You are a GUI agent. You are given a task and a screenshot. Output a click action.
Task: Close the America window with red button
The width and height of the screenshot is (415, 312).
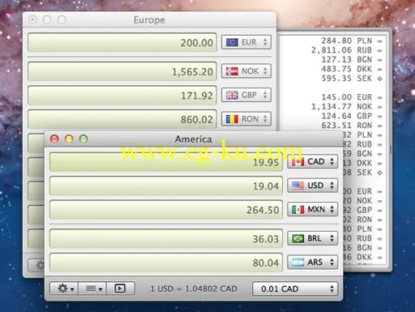(x=54, y=139)
